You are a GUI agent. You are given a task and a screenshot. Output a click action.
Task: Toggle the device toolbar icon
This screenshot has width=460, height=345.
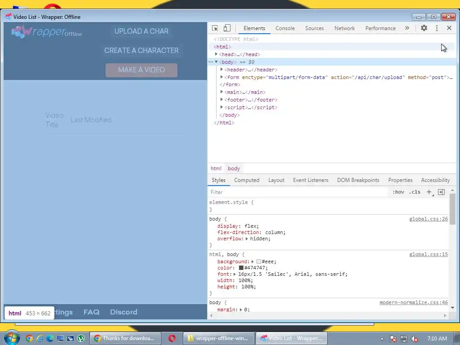coord(227,28)
